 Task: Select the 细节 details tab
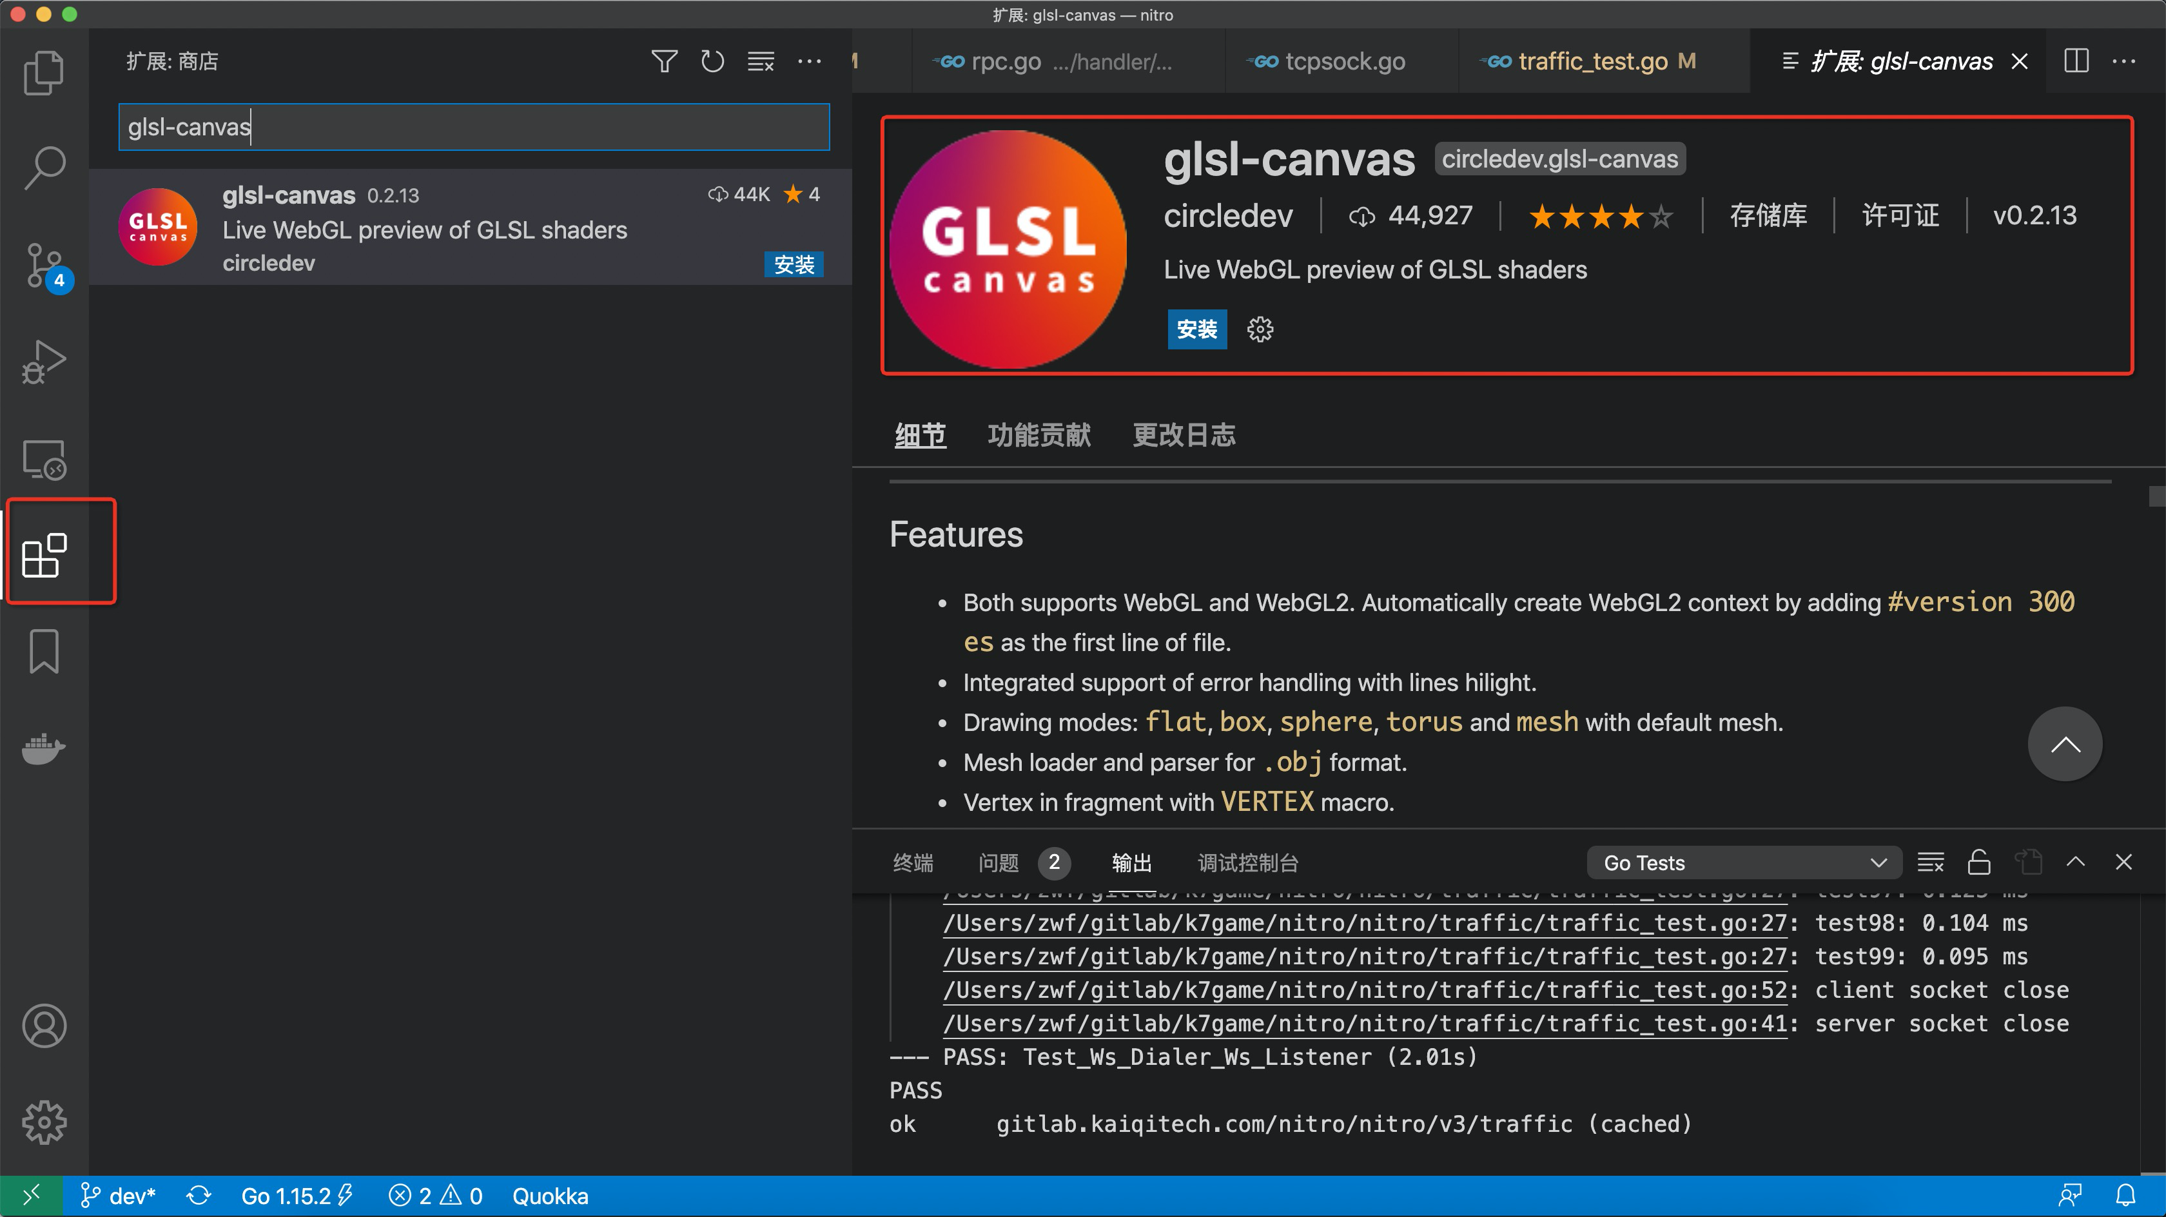click(x=920, y=435)
